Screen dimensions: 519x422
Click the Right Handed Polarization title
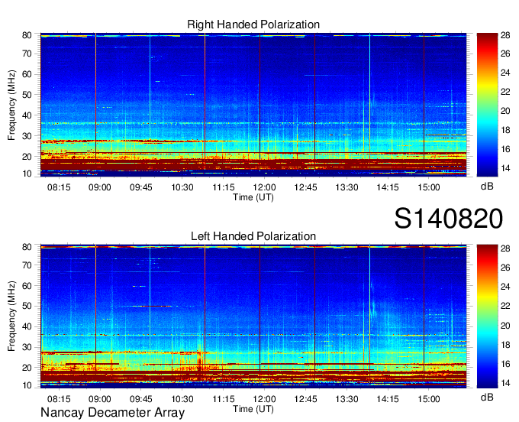click(253, 24)
